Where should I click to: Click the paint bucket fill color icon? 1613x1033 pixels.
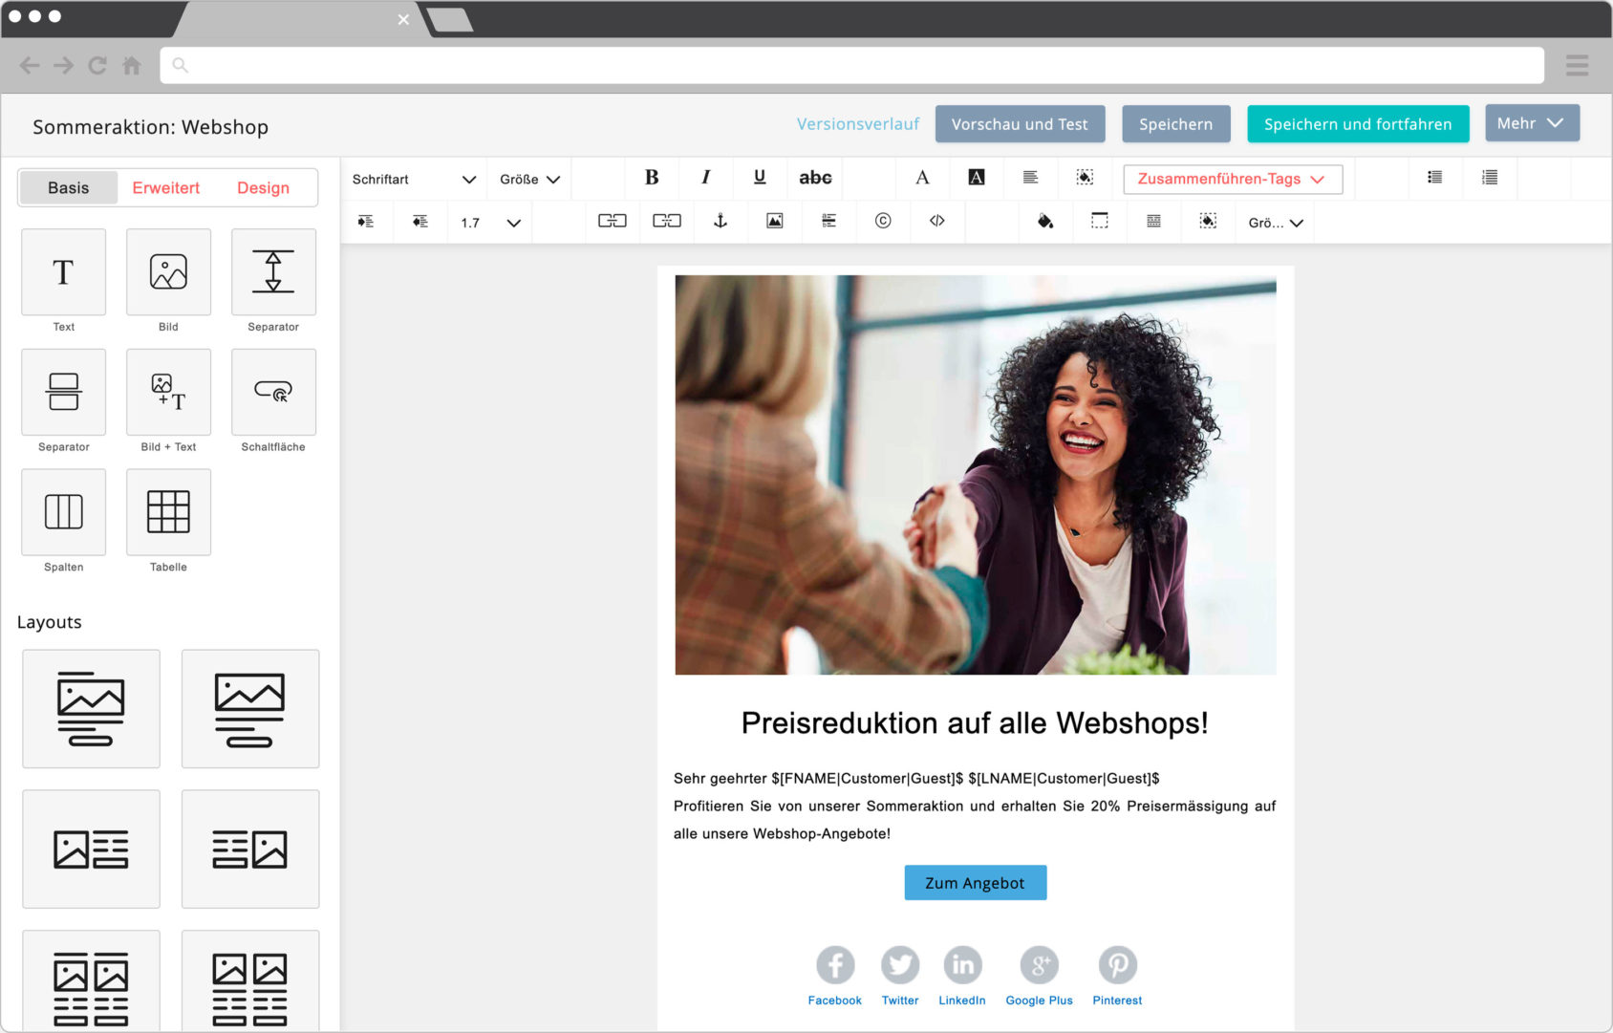pyautogui.click(x=1045, y=222)
